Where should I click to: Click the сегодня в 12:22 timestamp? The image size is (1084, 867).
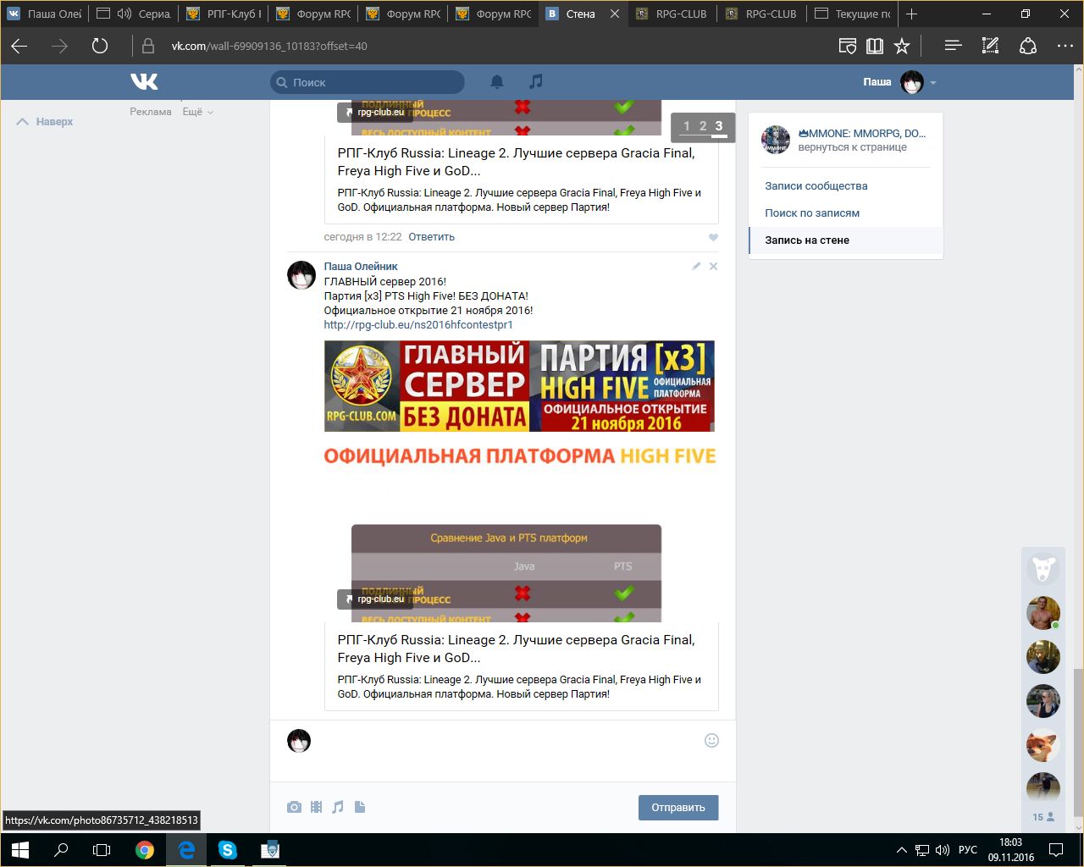(x=362, y=237)
